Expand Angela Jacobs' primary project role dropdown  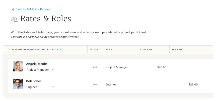coord(53,70)
